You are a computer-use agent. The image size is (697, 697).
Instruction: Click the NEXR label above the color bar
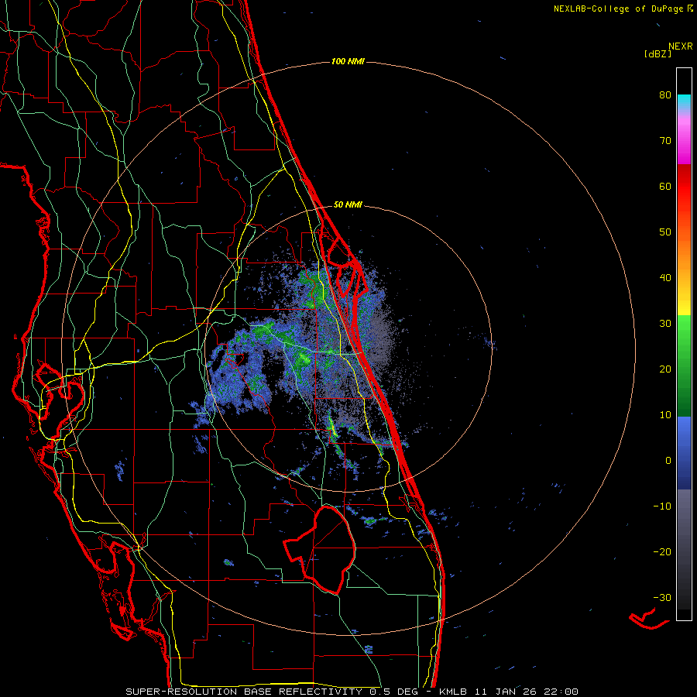coord(681,46)
